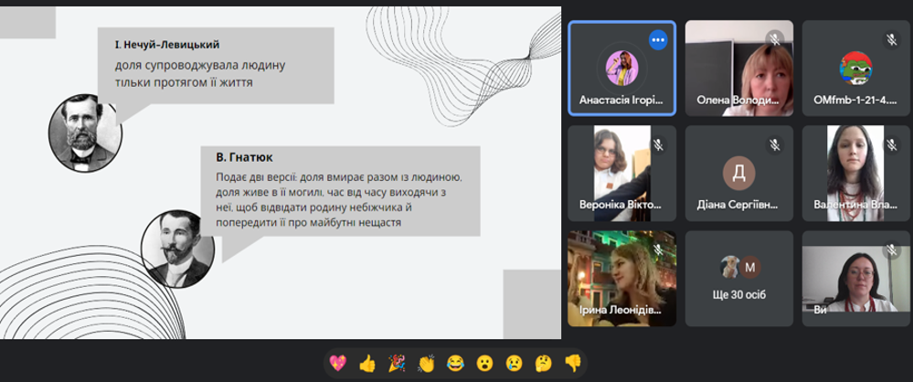The image size is (913, 382).
Task: Click Гнатюк portrait on the slide
Action: 177,249
